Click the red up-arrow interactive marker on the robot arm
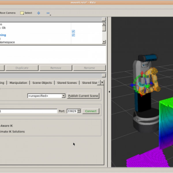173x173 pixels. click(x=142, y=73)
